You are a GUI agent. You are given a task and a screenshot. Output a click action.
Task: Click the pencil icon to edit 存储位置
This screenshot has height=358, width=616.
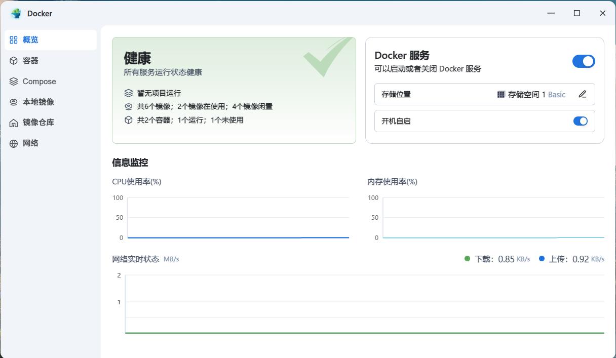pyautogui.click(x=583, y=94)
